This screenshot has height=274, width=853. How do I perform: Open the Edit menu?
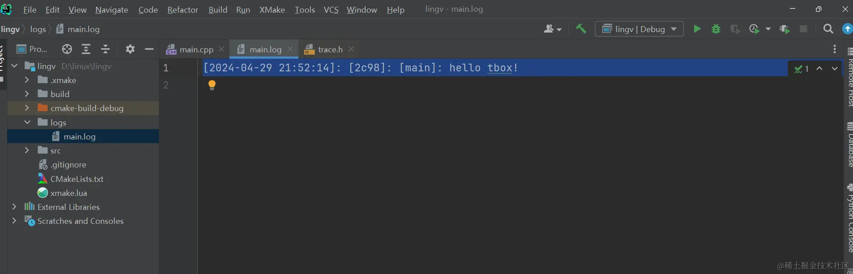coord(52,9)
